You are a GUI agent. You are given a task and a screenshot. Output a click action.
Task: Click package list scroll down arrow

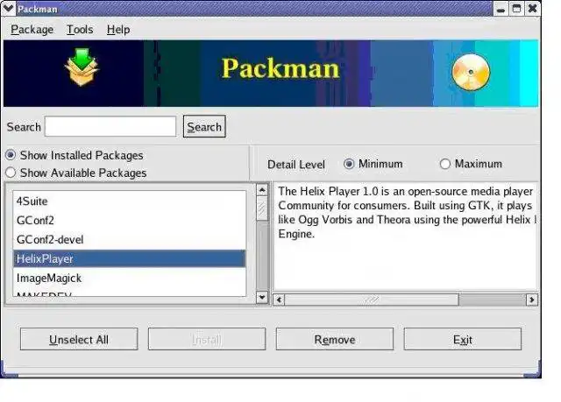(262, 297)
